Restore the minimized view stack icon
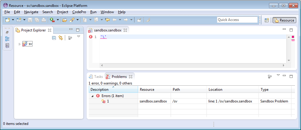 7,32
